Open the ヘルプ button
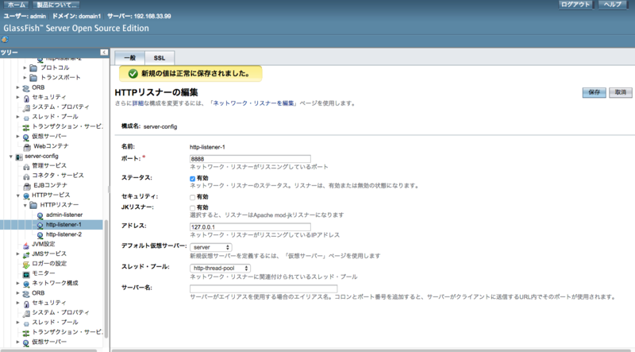Screen dimensions: 635x352 pos(612,5)
